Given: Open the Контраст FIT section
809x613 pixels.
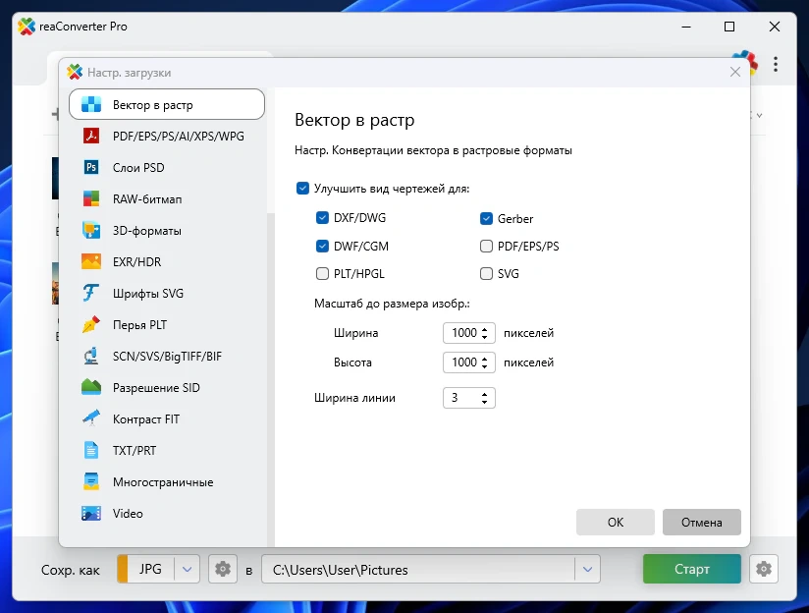Looking at the screenshot, I should coord(167,418).
